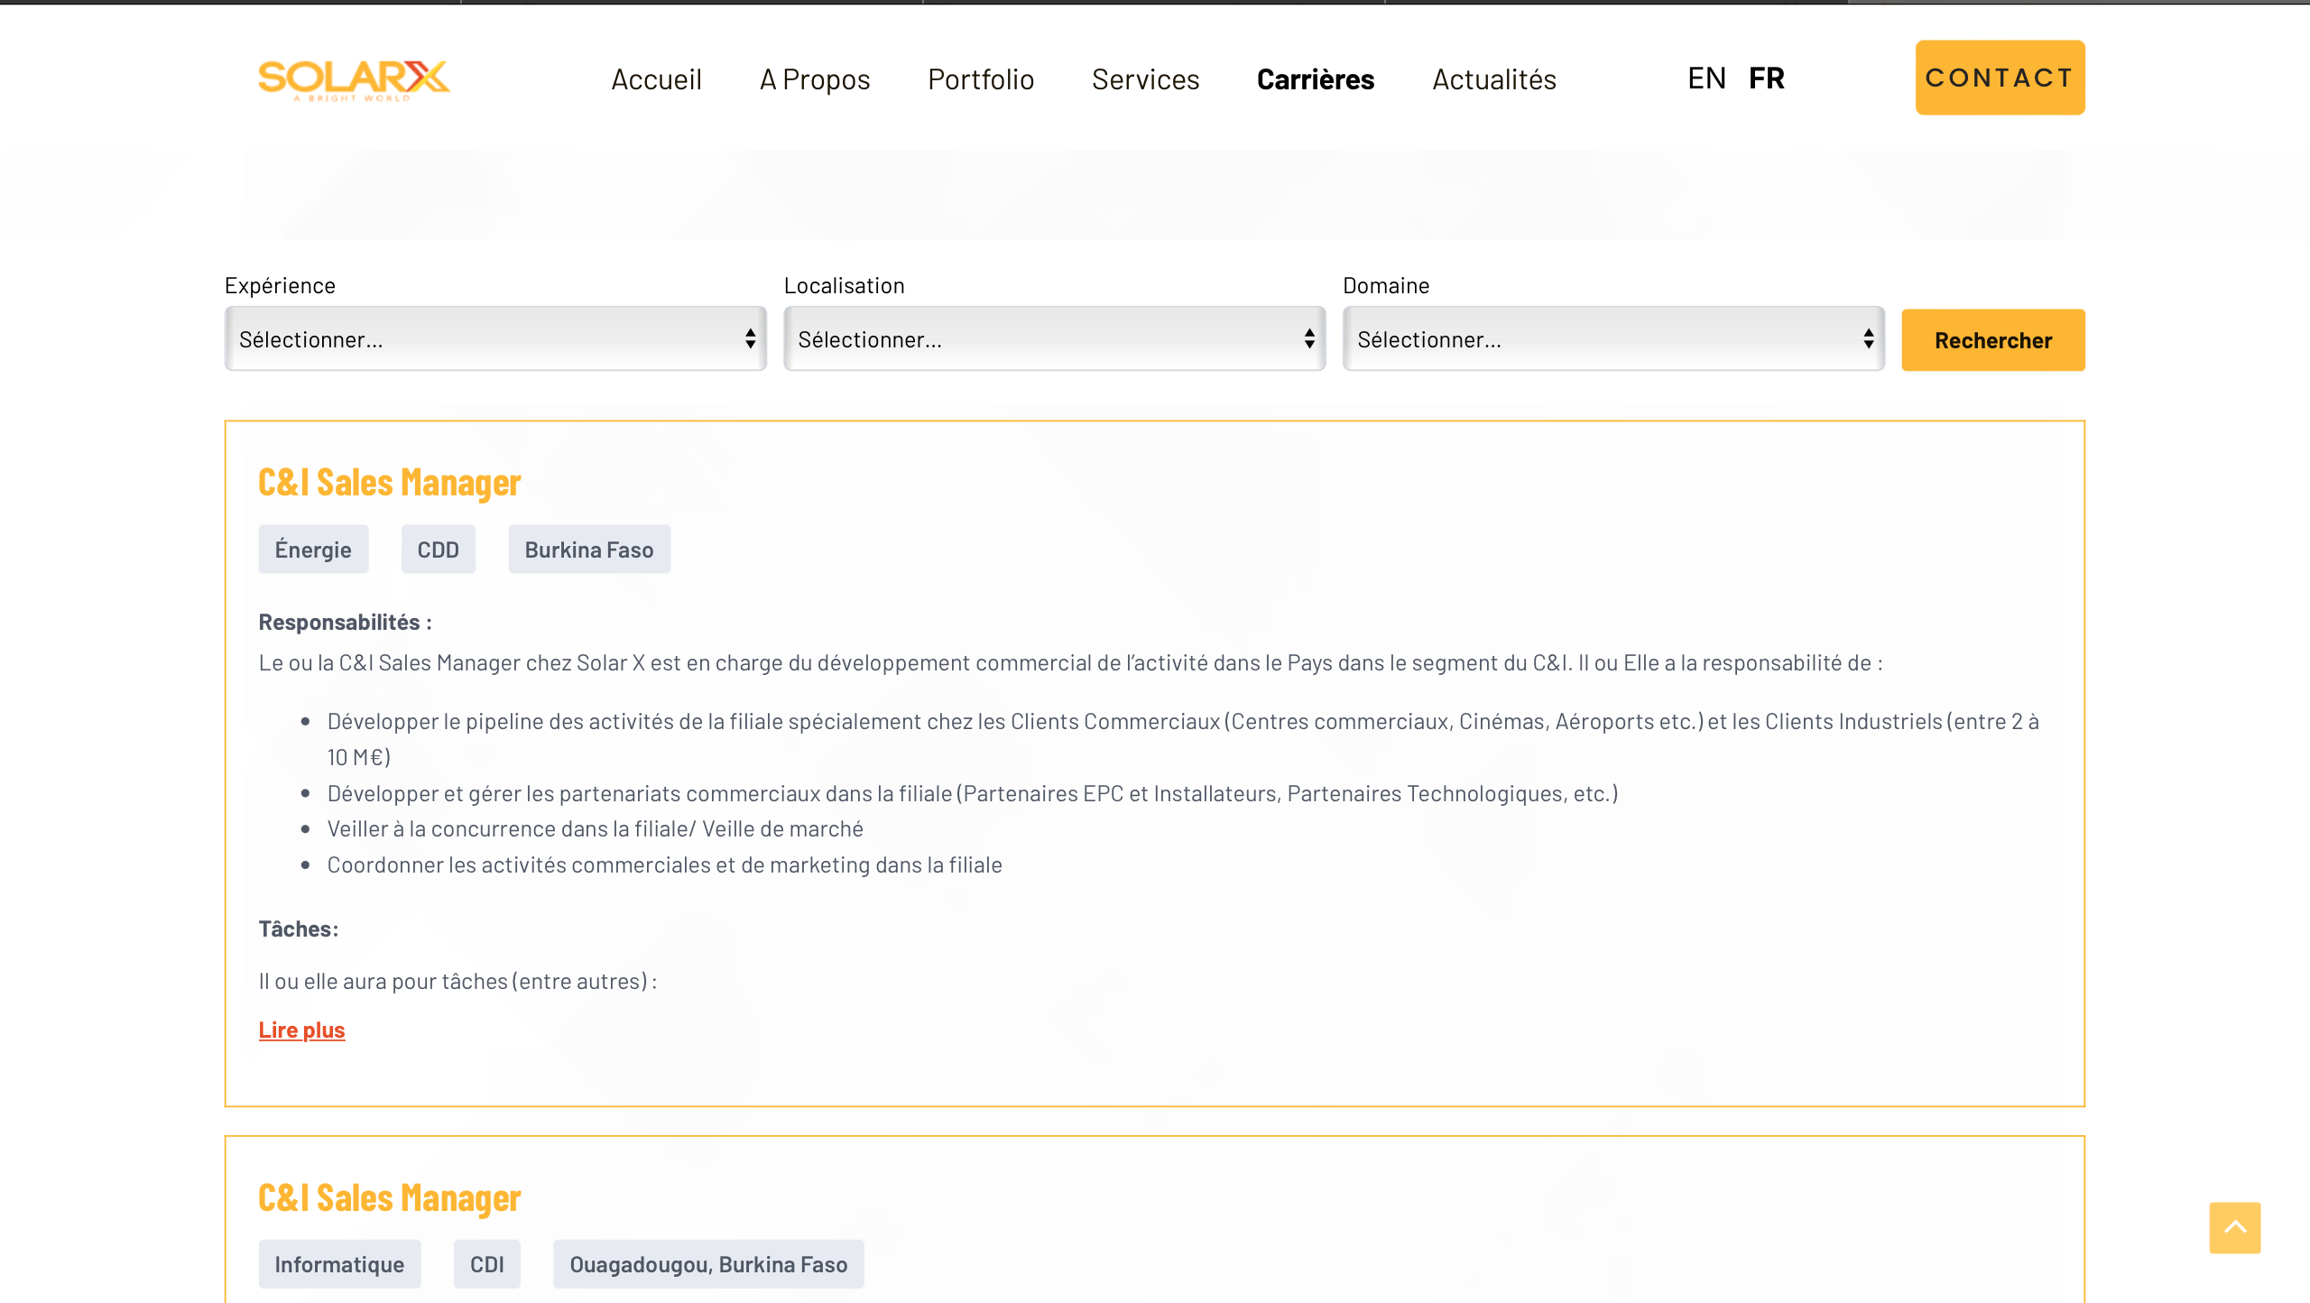Click the CONTACT button
Screen dimensions: 2310x1303
(x=2000, y=78)
